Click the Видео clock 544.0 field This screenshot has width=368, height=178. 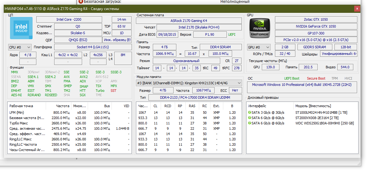coord(345,67)
